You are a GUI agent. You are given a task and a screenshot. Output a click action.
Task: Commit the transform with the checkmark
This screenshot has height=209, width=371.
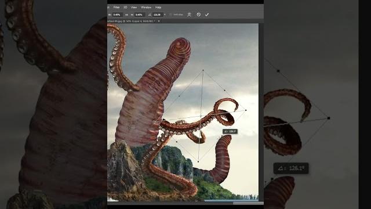(207, 15)
